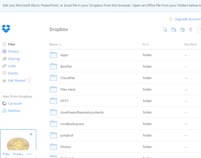This screenshot has width=201, height=158.
Task: Click the search field
Action: click(x=199, y=30)
